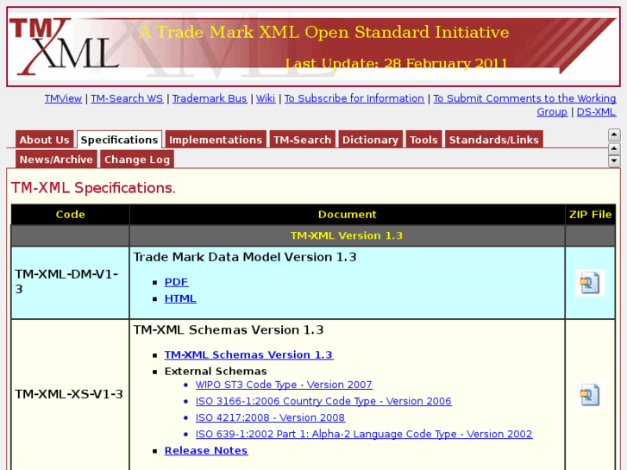This screenshot has height=470, width=627.
Task: Click the second scroll up arrow beside tabs
Action: click(614, 149)
